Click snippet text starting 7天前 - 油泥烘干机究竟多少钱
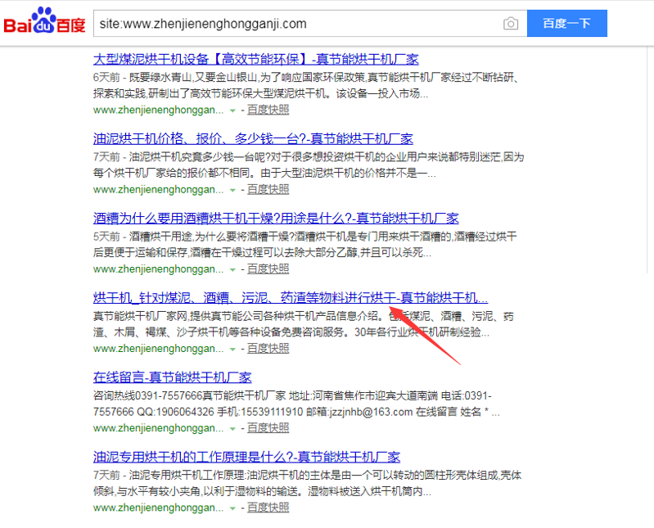This screenshot has width=654, height=528. pos(309,165)
